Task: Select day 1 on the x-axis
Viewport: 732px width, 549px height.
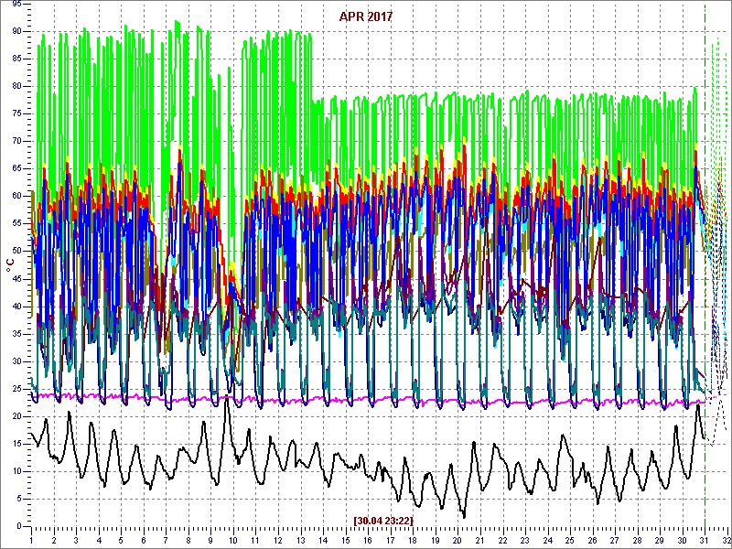Action: [x=31, y=541]
